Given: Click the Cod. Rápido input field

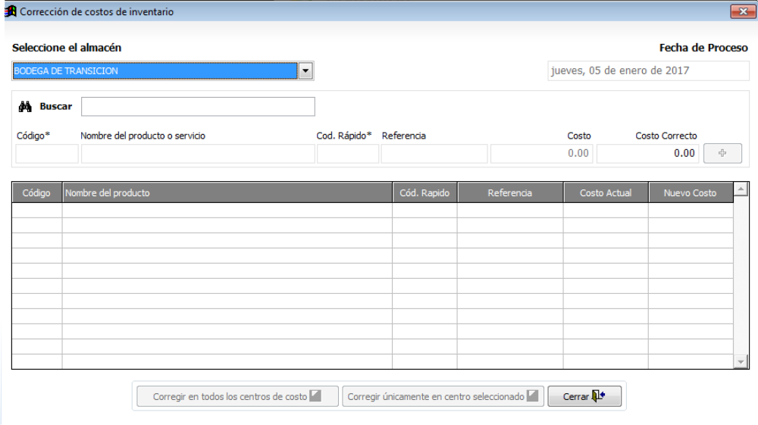Looking at the screenshot, I should (x=348, y=154).
